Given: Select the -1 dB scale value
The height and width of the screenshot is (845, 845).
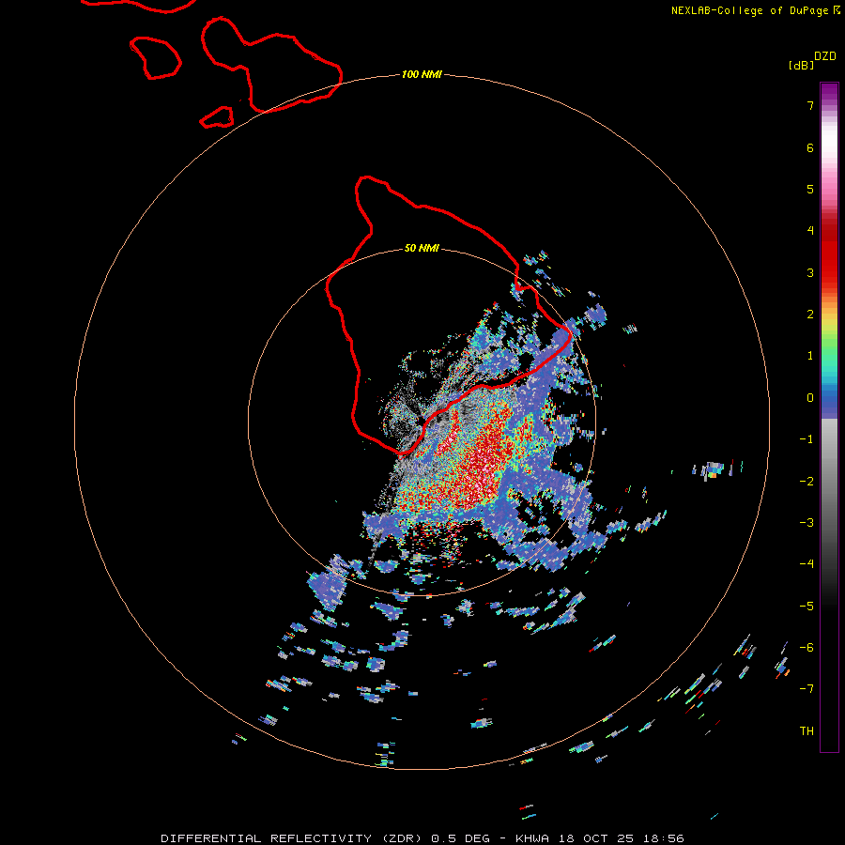Looking at the screenshot, I should pos(807,439).
